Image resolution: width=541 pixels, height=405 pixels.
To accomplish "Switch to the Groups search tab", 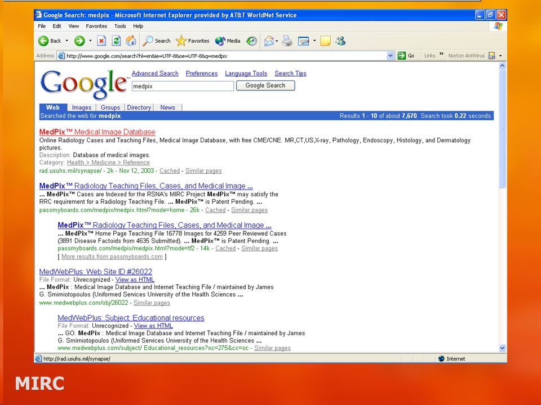I will pyautogui.click(x=110, y=107).
